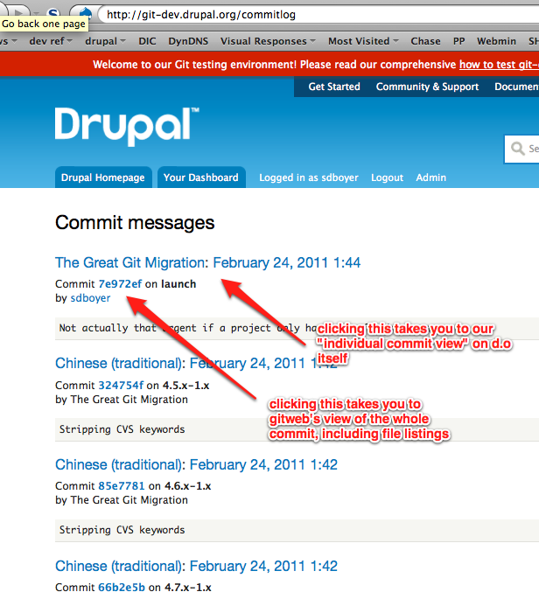Screen dimensions: 539x592
Task: Open 'The Great Git Migration' commit title
Action: coord(207,262)
